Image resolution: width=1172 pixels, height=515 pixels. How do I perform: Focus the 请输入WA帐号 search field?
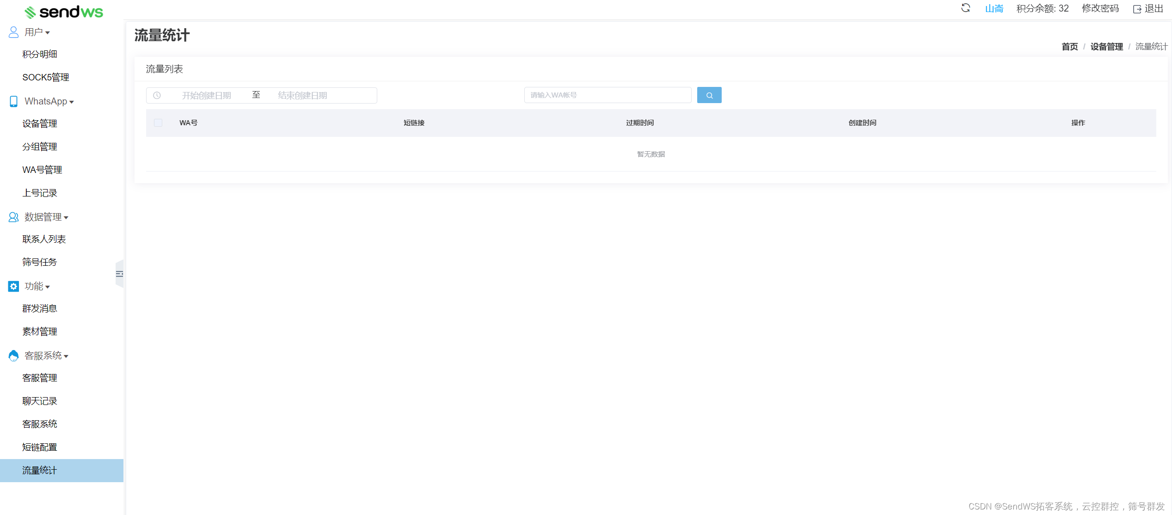[x=607, y=95]
